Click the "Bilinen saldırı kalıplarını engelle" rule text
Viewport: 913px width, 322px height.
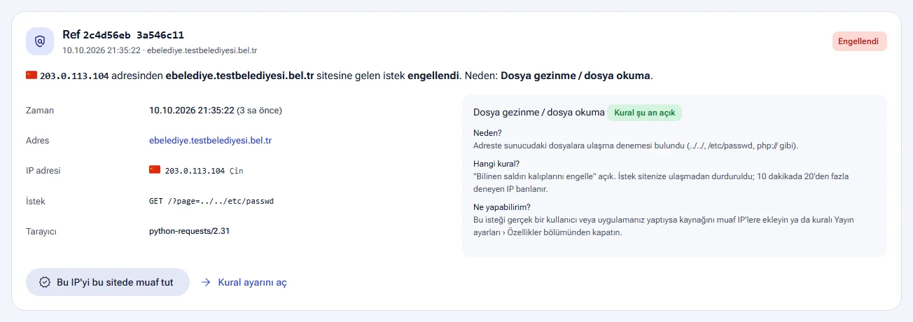pos(661,183)
